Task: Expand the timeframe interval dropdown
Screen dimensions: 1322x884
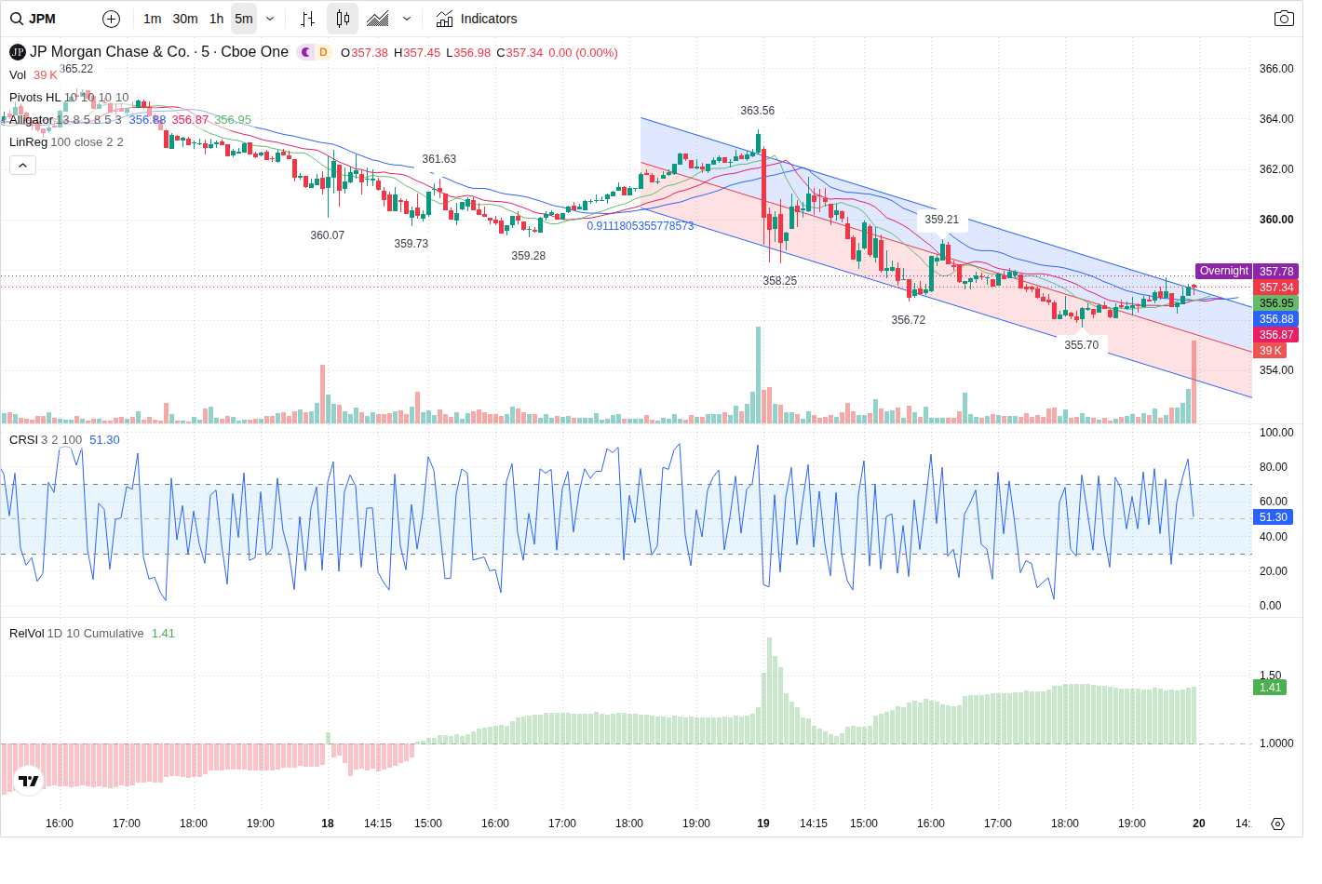Action: [270, 19]
